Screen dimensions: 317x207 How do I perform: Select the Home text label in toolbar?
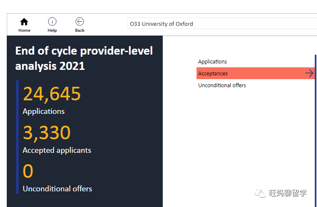[24, 30]
